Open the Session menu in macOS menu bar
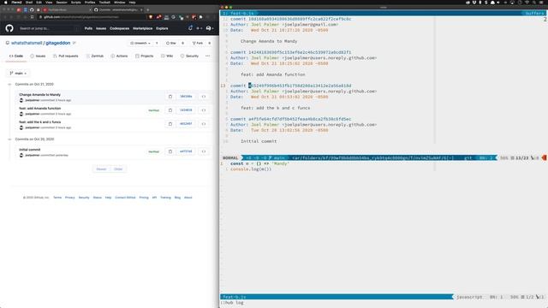548x308 pixels. point(62,2)
